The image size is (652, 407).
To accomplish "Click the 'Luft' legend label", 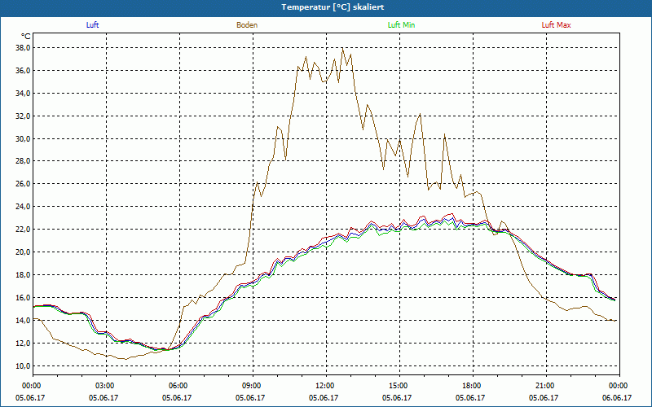I will [x=93, y=25].
